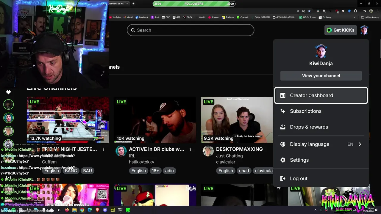381x214 pixels.
Task: Open options for the FRIDAY NIGHT stream
Action: click(104, 149)
